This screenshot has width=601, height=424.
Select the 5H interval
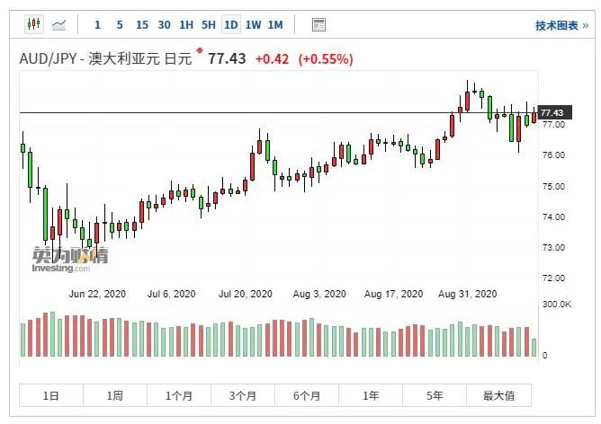(209, 25)
